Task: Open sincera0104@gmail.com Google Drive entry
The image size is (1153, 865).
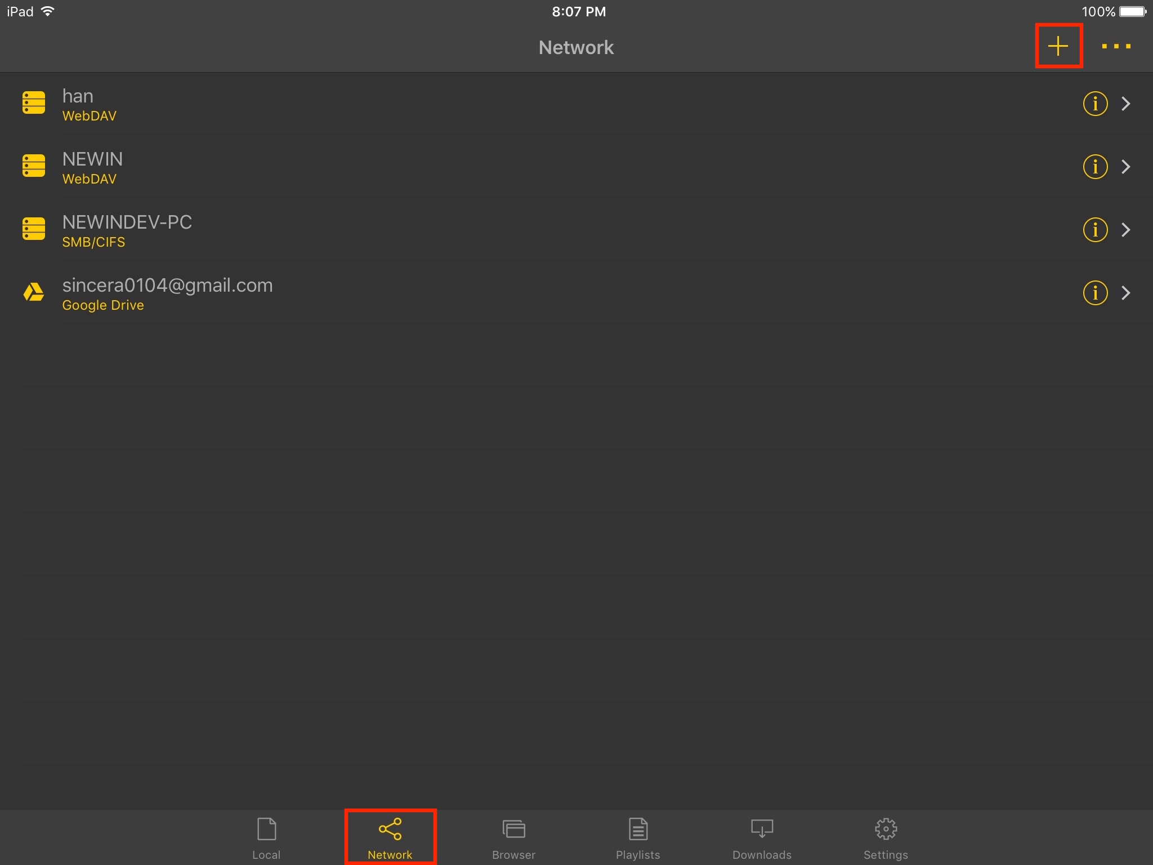Action: tap(576, 293)
